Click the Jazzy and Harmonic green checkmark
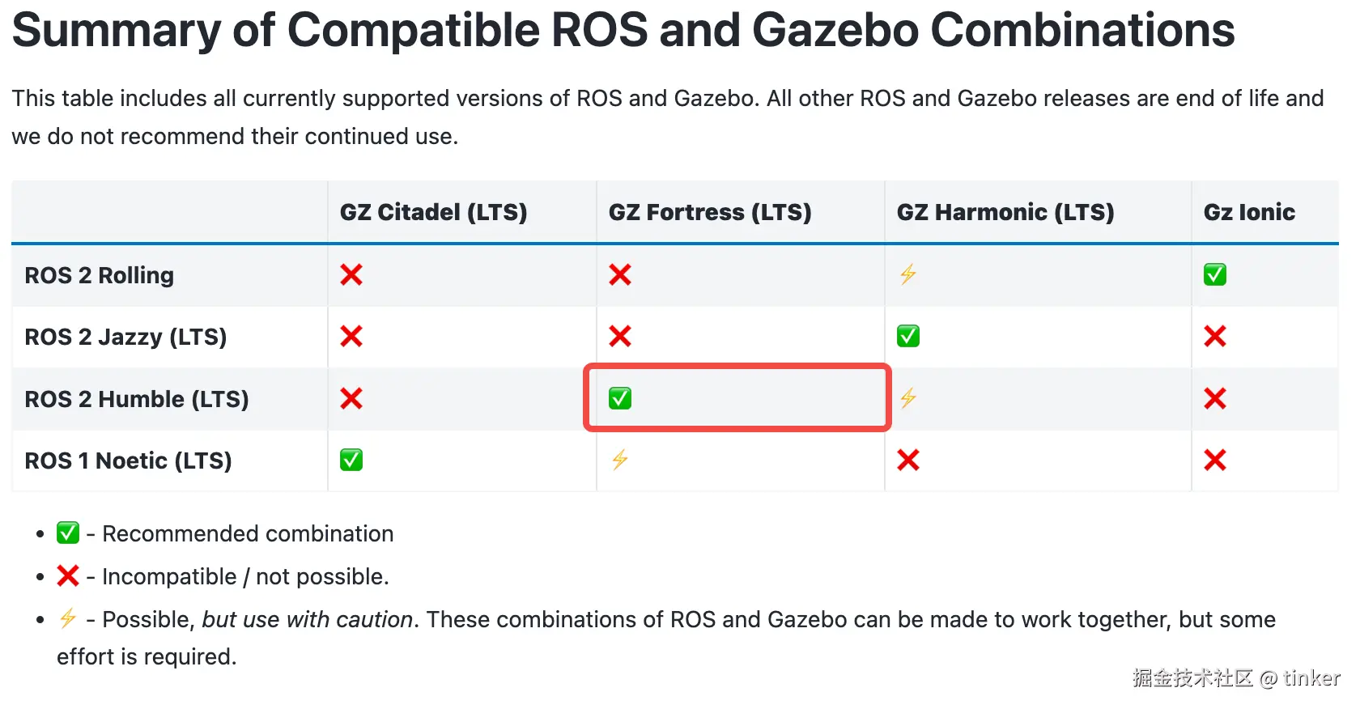 click(x=908, y=336)
